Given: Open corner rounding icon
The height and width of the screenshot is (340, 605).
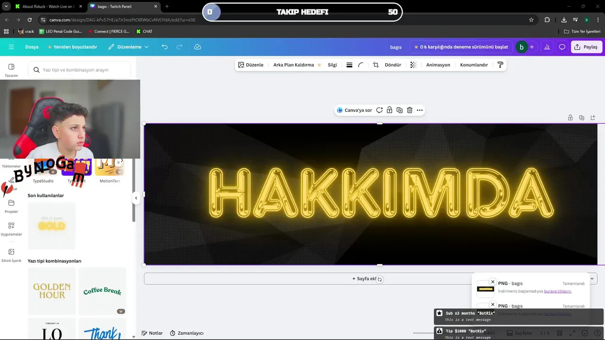Looking at the screenshot, I should [361, 65].
